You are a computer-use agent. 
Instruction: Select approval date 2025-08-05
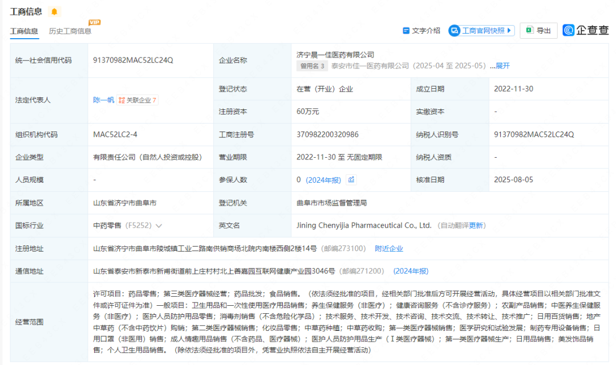click(x=513, y=180)
